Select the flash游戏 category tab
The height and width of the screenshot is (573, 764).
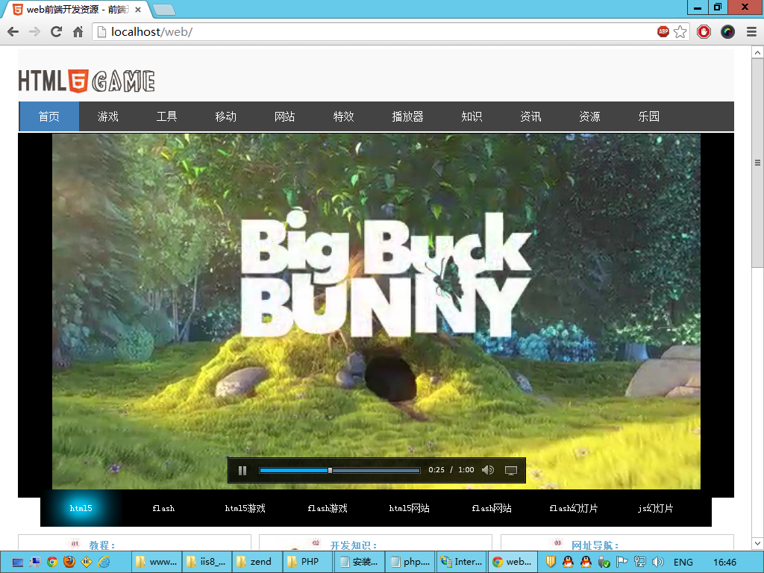(328, 508)
